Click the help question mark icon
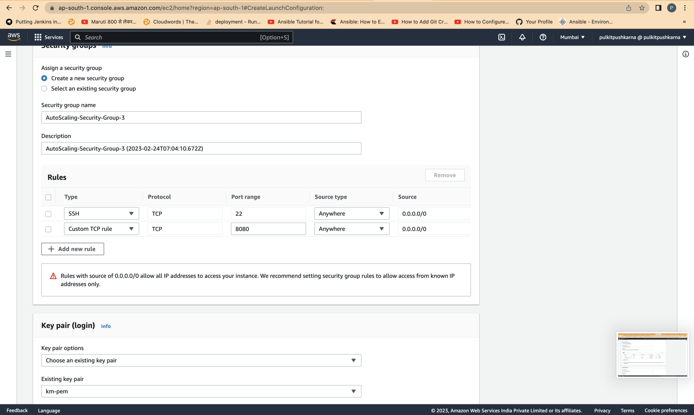 543,37
